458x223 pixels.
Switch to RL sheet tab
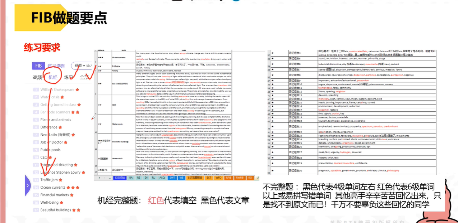click(153, 178)
